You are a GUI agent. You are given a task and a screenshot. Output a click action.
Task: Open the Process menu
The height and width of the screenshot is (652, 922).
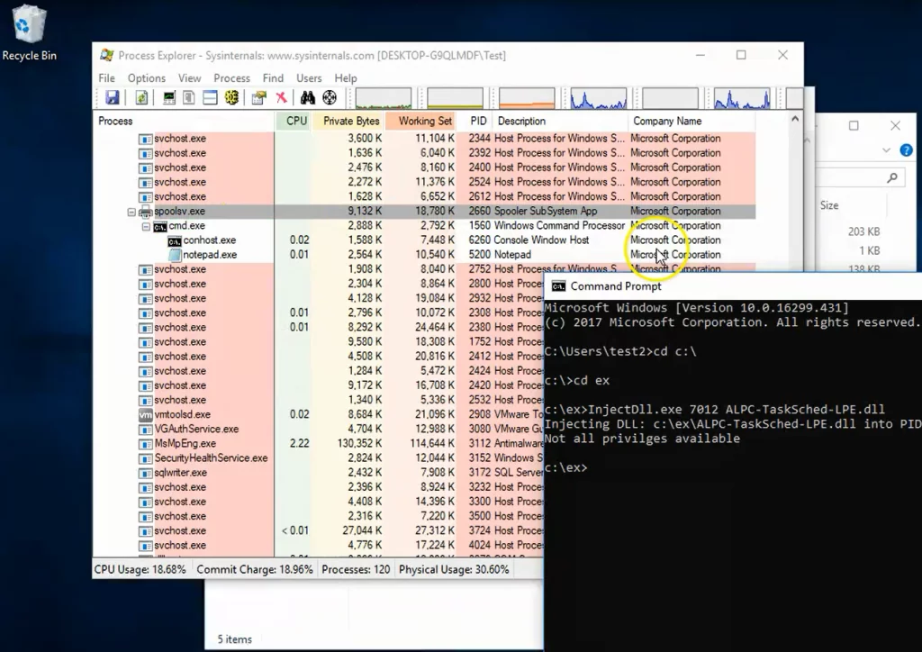coord(231,78)
